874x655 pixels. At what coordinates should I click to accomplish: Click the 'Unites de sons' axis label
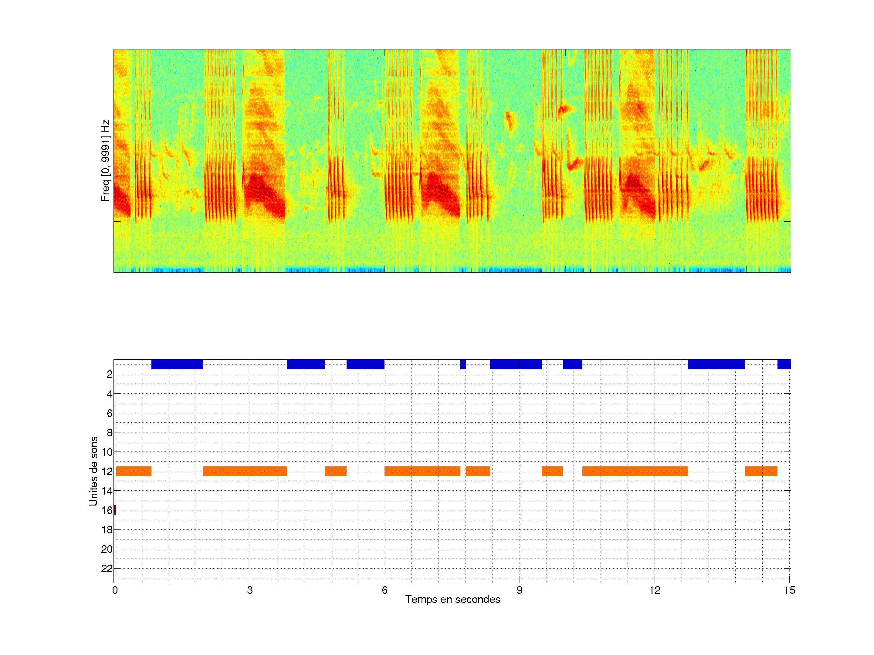(x=94, y=471)
